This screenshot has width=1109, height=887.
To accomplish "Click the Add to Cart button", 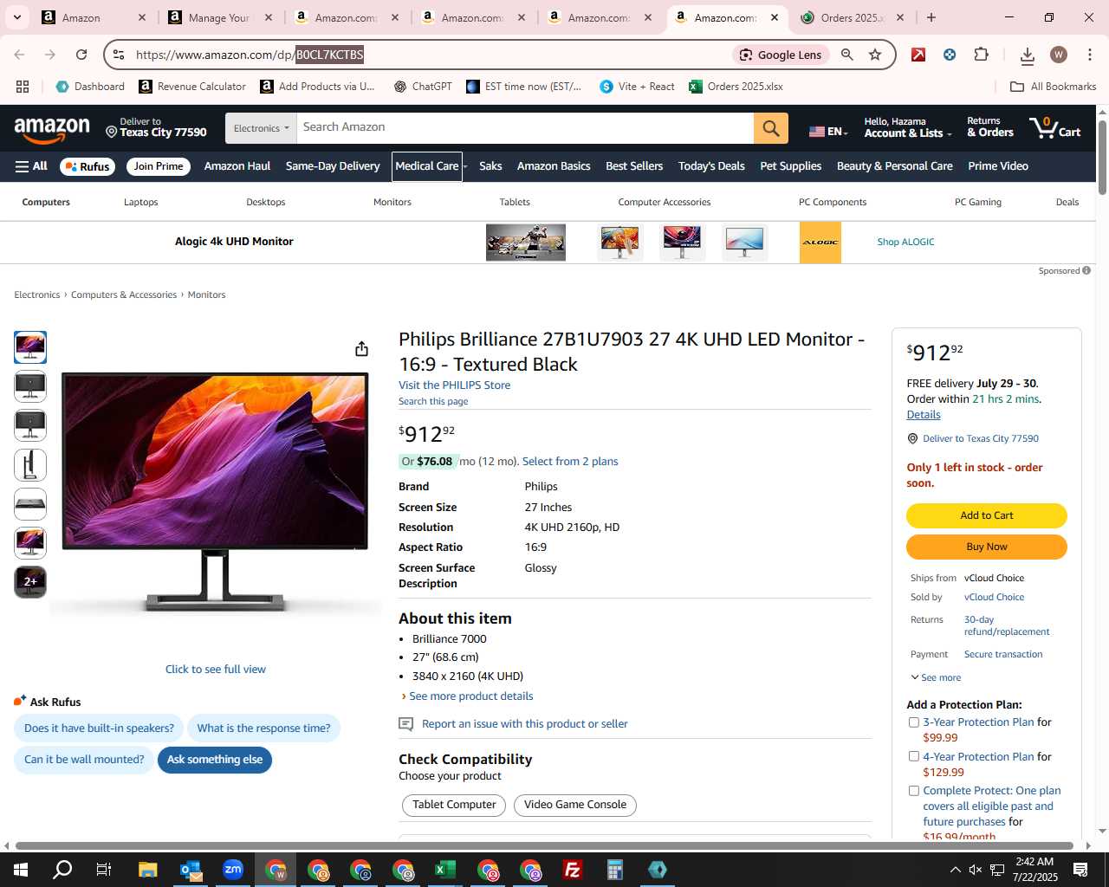I will pyautogui.click(x=987, y=515).
